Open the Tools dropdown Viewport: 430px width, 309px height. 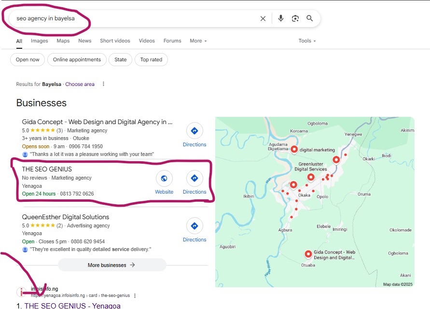point(307,41)
